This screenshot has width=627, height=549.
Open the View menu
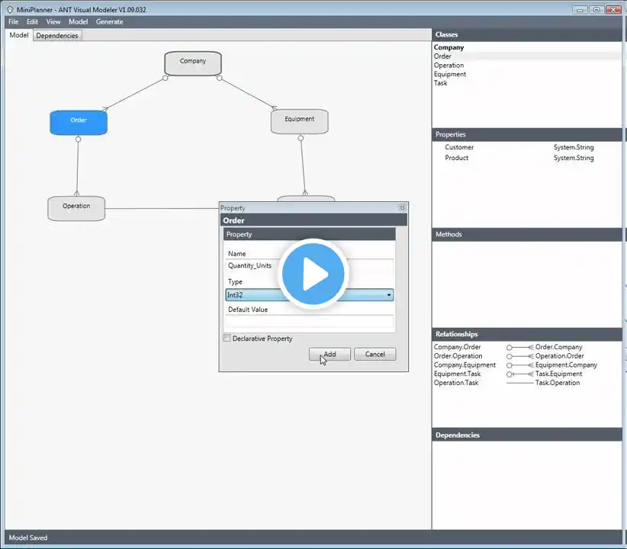(53, 21)
